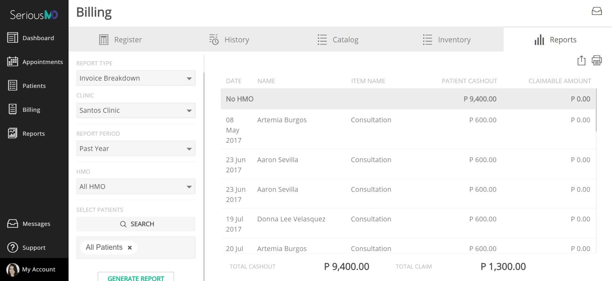Click the Billing page title
This screenshot has width=612, height=281.
[x=94, y=12]
